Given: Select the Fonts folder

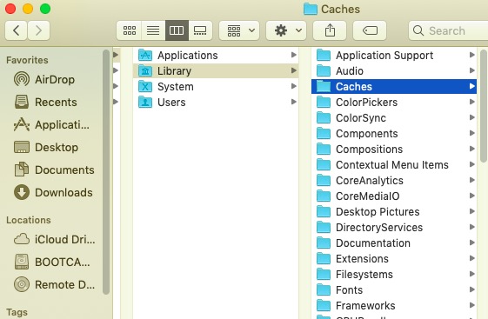Looking at the screenshot, I should (x=394, y=289).
